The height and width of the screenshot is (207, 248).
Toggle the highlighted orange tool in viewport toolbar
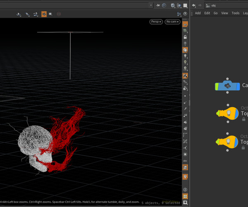44,14
